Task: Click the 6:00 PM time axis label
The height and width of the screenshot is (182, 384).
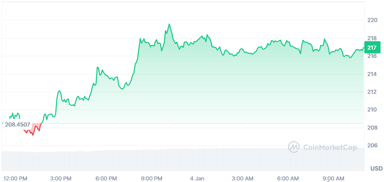Action: tap(106, 178)
